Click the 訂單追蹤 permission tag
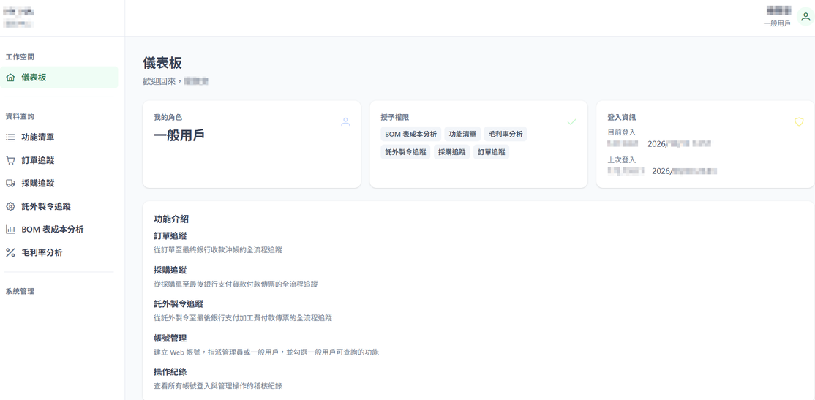815x400 pixels. [491, 152]
